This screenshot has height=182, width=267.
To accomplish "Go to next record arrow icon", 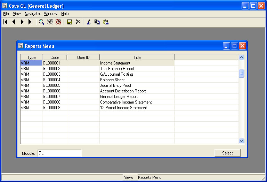I will [22, 22].
